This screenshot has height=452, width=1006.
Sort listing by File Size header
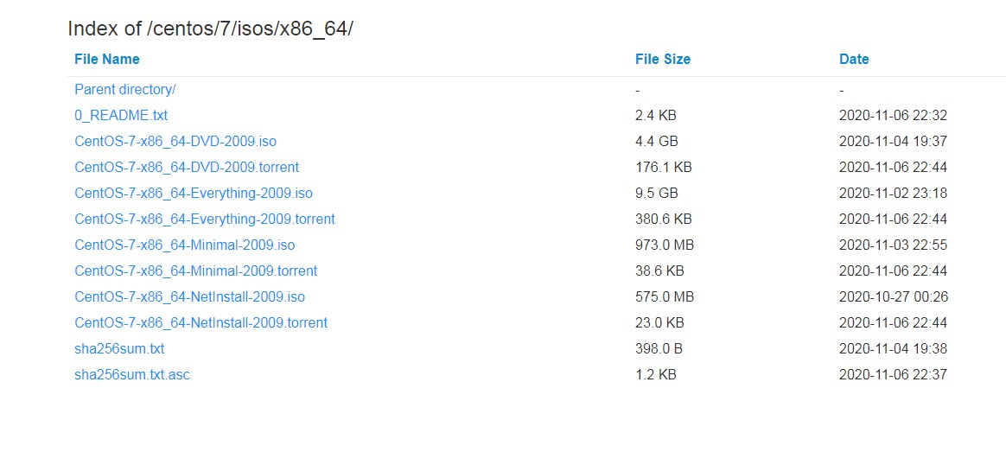click(663, 59)
